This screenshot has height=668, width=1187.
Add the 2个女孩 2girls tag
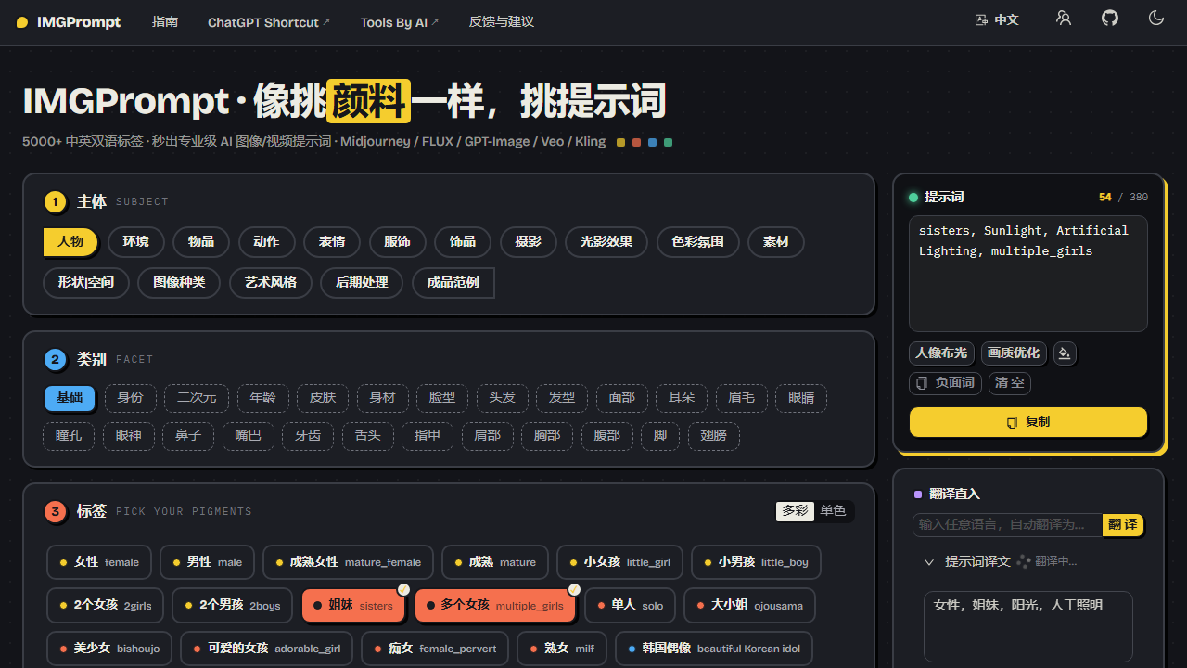click(106, 605)
